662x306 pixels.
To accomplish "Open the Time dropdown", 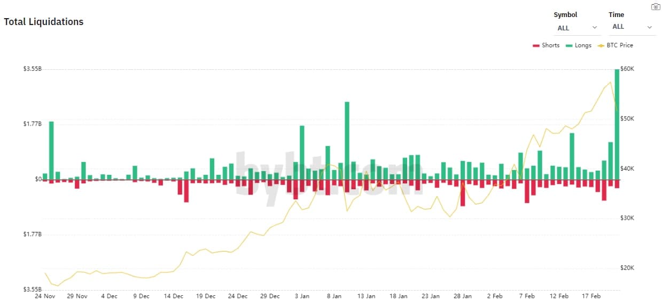I will pyautogui.click(x=632, y=27).
